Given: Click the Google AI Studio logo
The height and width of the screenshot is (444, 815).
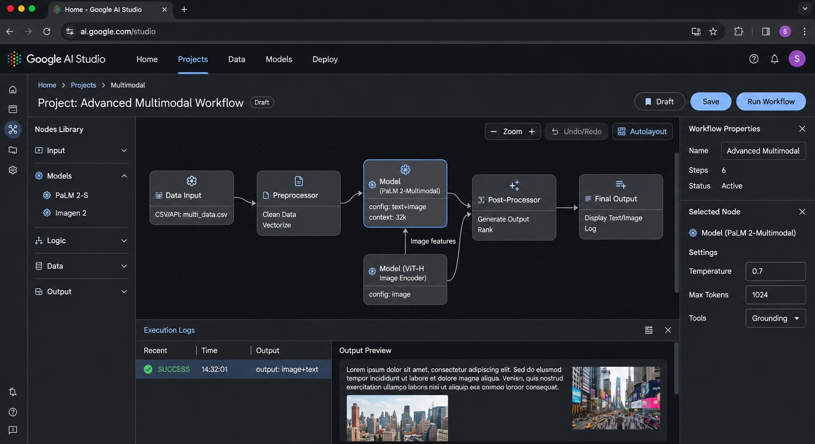Looking at the screenshot, I should click(57, 59).
